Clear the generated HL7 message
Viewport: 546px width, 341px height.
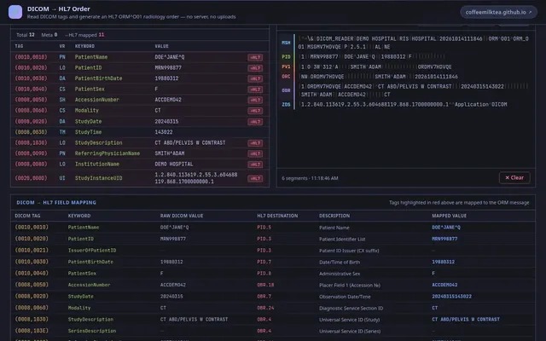click(x=514, y=177)
